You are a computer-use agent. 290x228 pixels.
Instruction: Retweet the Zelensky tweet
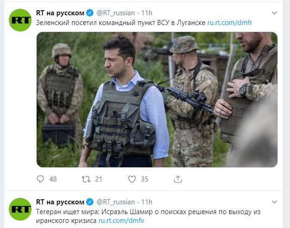(86, 179)
